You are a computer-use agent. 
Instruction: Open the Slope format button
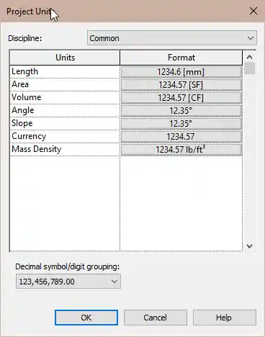181,124
